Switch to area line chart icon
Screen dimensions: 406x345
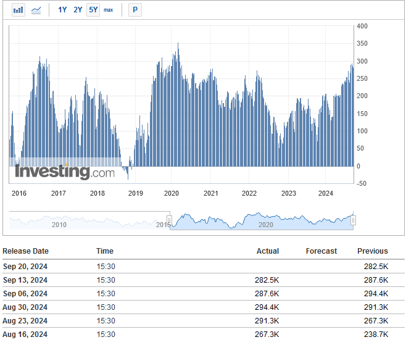coord(36,10)
